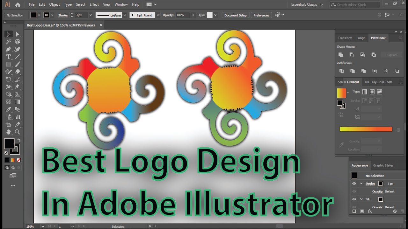This screenshot has width=408, height=229.
Task: Select the Type tool
Action: pos(9,57)
